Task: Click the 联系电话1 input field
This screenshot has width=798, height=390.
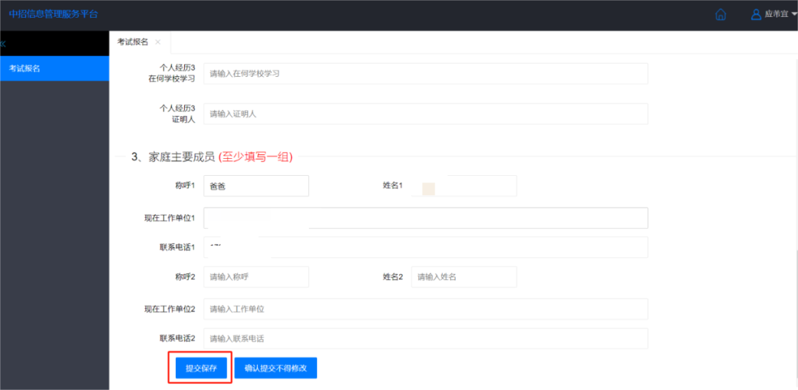Action: click(x=426, y=247)
